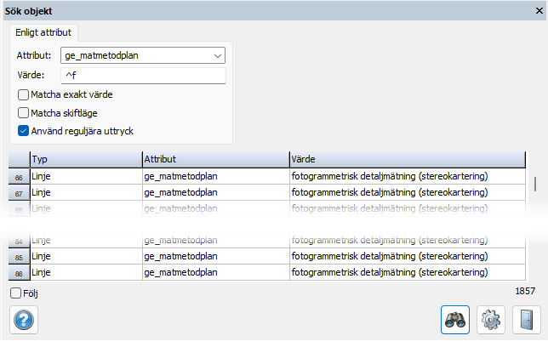
Task: Open the Attribut dropdown list
Action: point(218,56)
